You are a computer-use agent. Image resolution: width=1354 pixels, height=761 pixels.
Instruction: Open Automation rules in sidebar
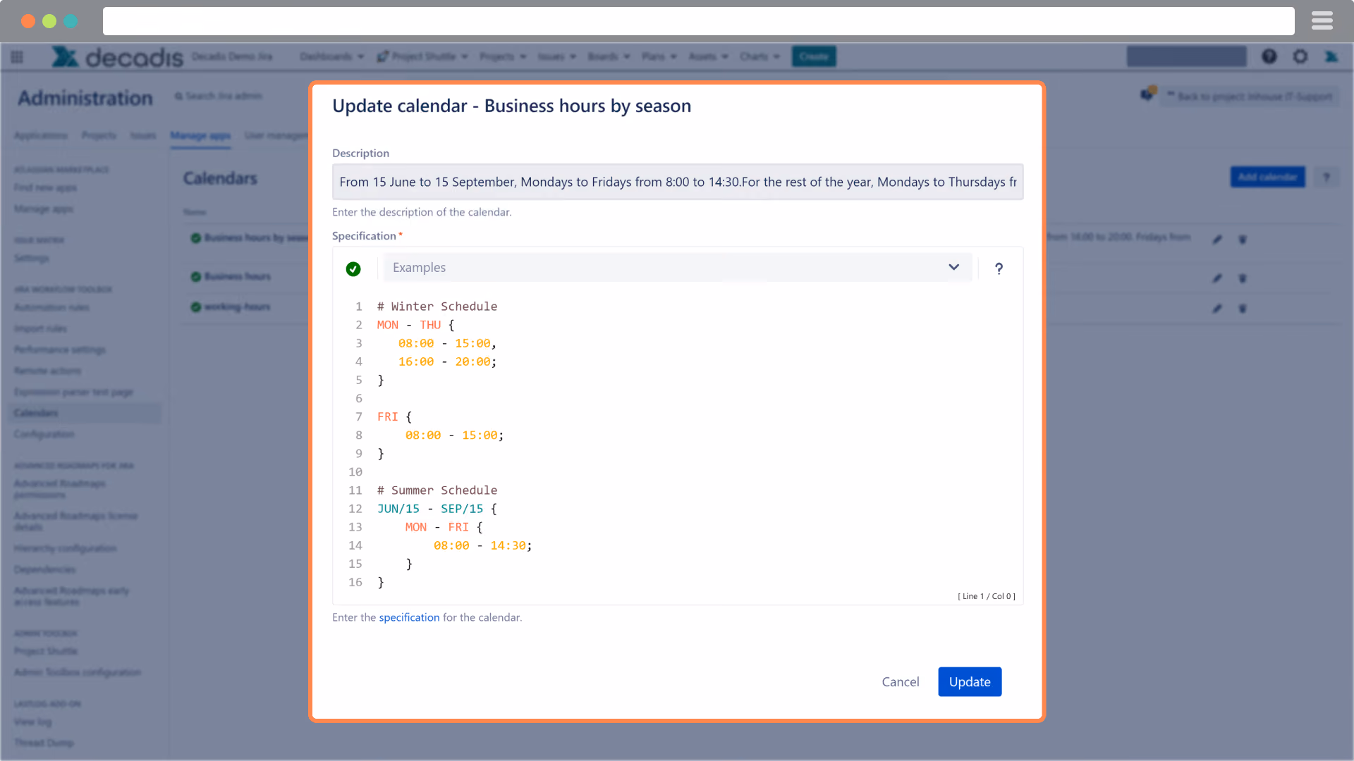(51, 307)
